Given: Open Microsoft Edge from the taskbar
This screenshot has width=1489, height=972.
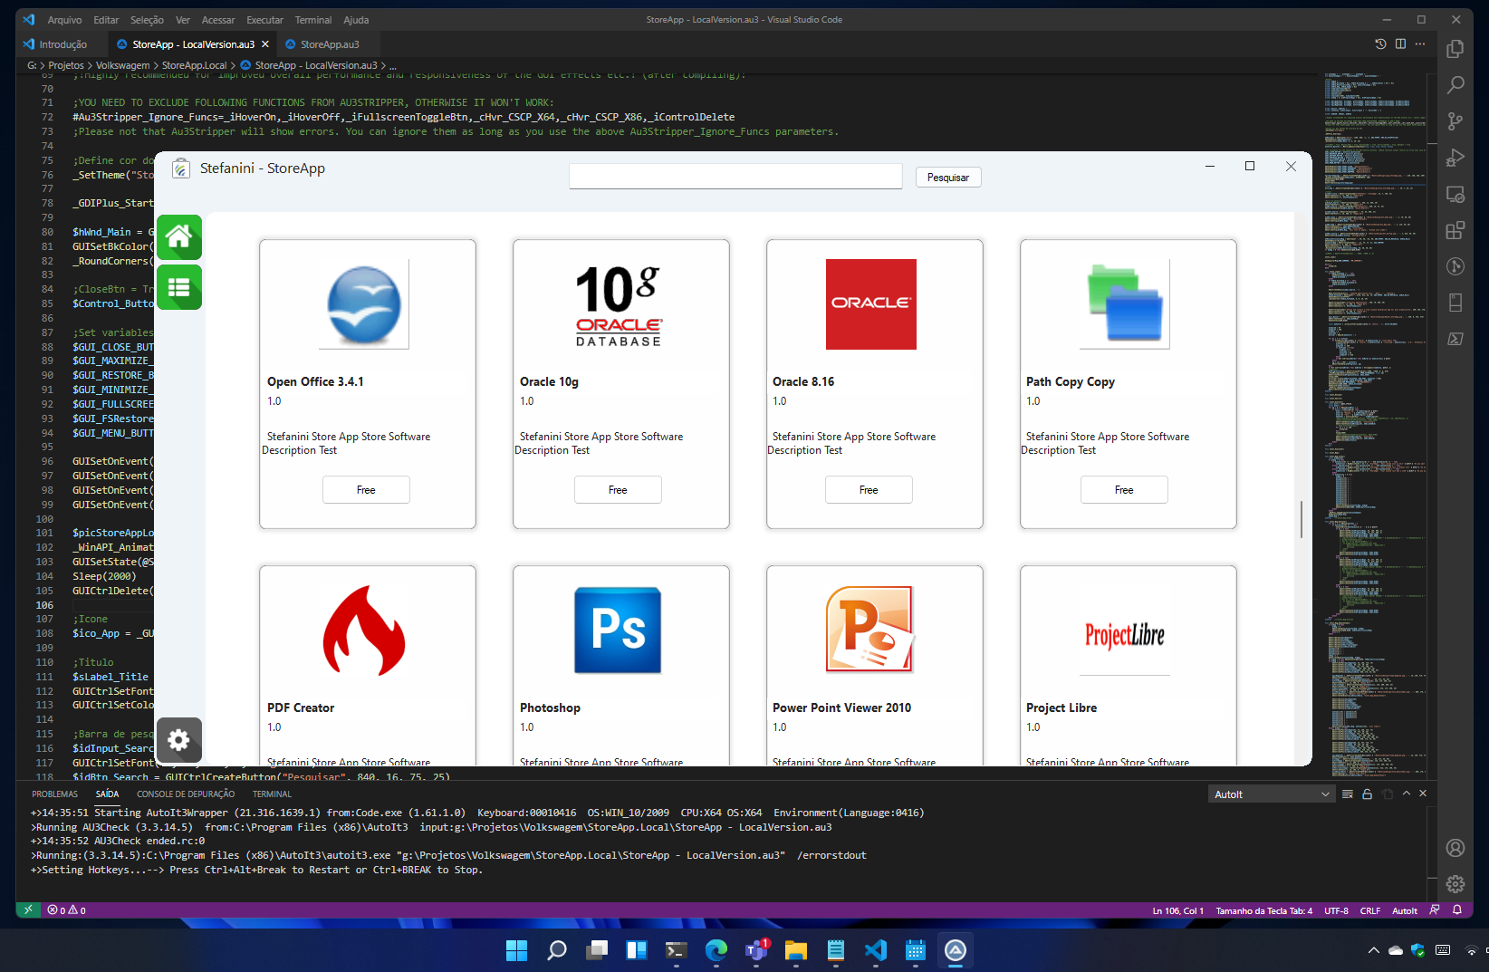Looking at the screenshot, I should (x=716, y=950).
